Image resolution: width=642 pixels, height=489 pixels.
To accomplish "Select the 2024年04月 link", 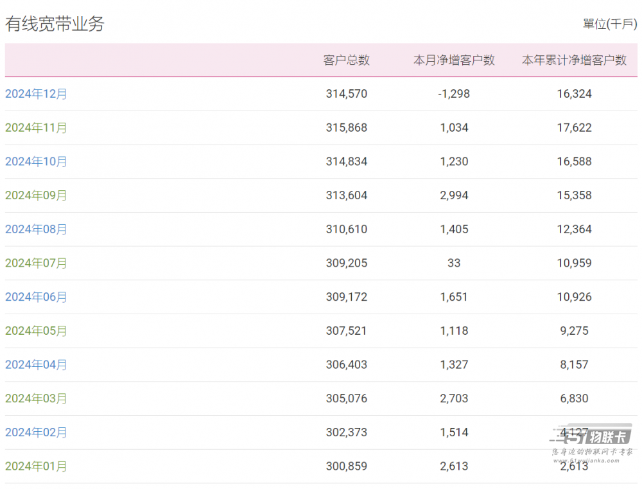I will tap(36, 364).
